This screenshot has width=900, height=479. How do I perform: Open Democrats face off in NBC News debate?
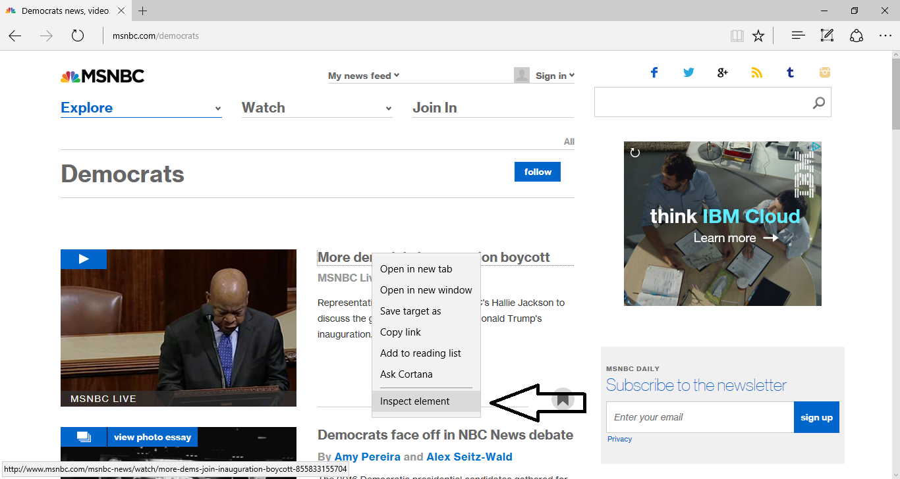[445, 435]
